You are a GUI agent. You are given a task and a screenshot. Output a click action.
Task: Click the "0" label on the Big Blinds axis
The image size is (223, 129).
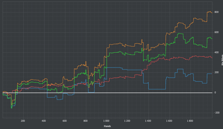(215, 93)
